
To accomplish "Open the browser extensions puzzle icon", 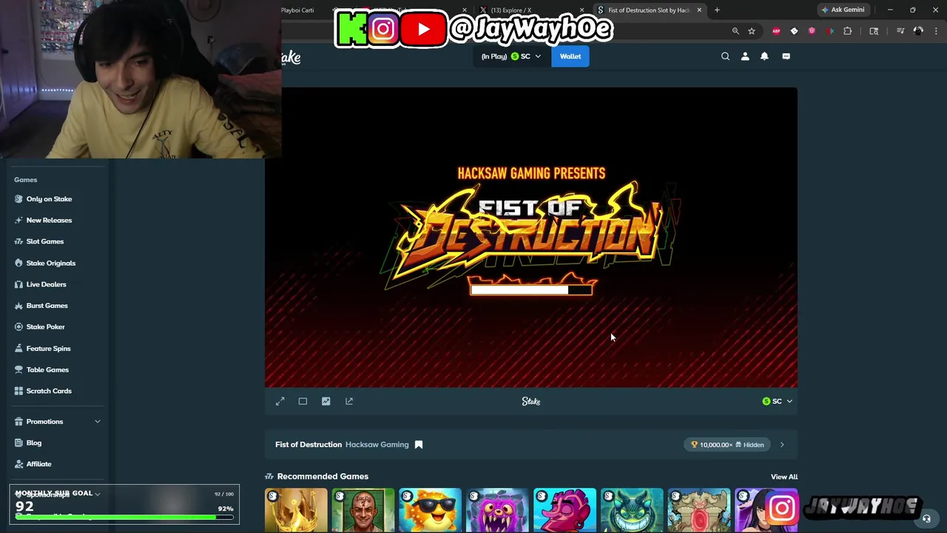I will point(848,31).
